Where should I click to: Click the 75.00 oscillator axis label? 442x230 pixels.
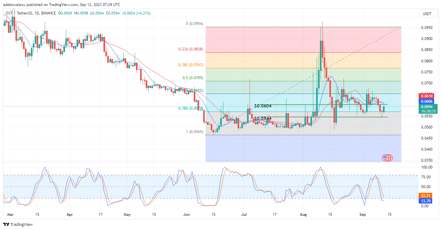click(427, 177)
